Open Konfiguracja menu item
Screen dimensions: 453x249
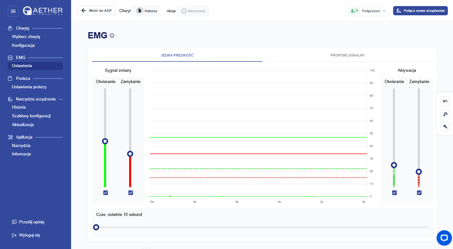(x=23, y=45)
